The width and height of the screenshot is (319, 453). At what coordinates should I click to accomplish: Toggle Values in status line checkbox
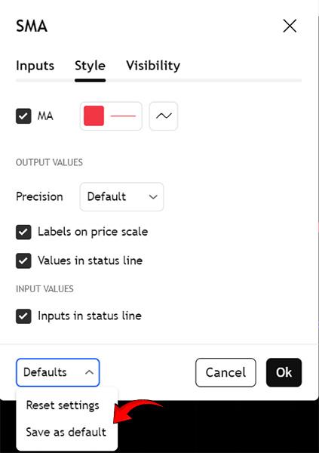coord(23,261)
